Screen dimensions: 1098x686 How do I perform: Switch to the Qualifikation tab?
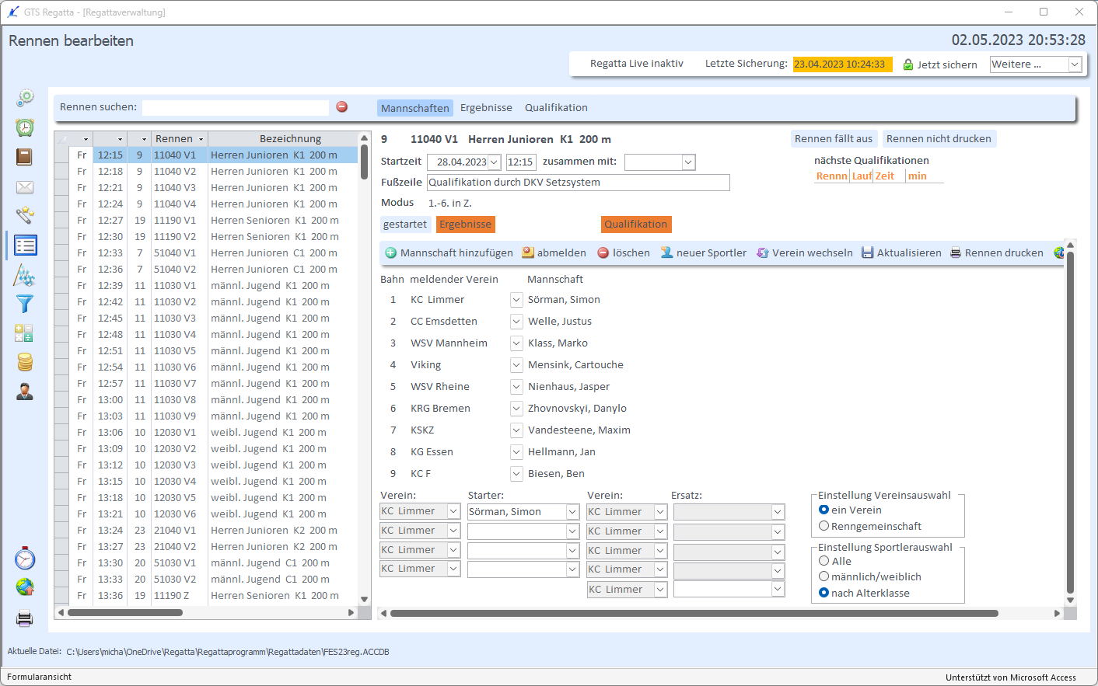(x=556, y=107)
